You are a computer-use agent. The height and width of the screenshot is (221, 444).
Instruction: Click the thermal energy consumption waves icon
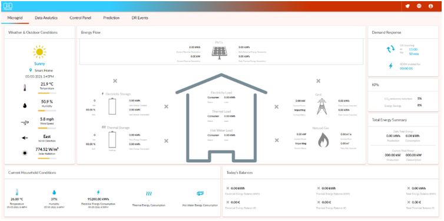148,193
